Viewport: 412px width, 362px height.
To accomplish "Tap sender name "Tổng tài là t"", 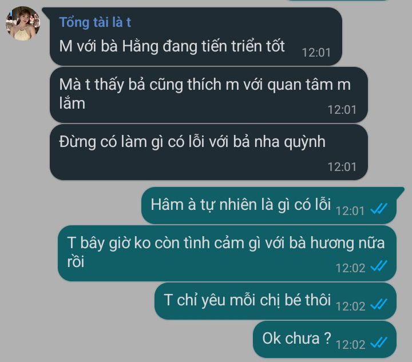I will (95, 22).
